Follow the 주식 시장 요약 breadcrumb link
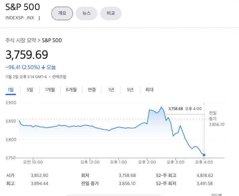The width and height of the screenshot is (239, 196). (21, 40)
